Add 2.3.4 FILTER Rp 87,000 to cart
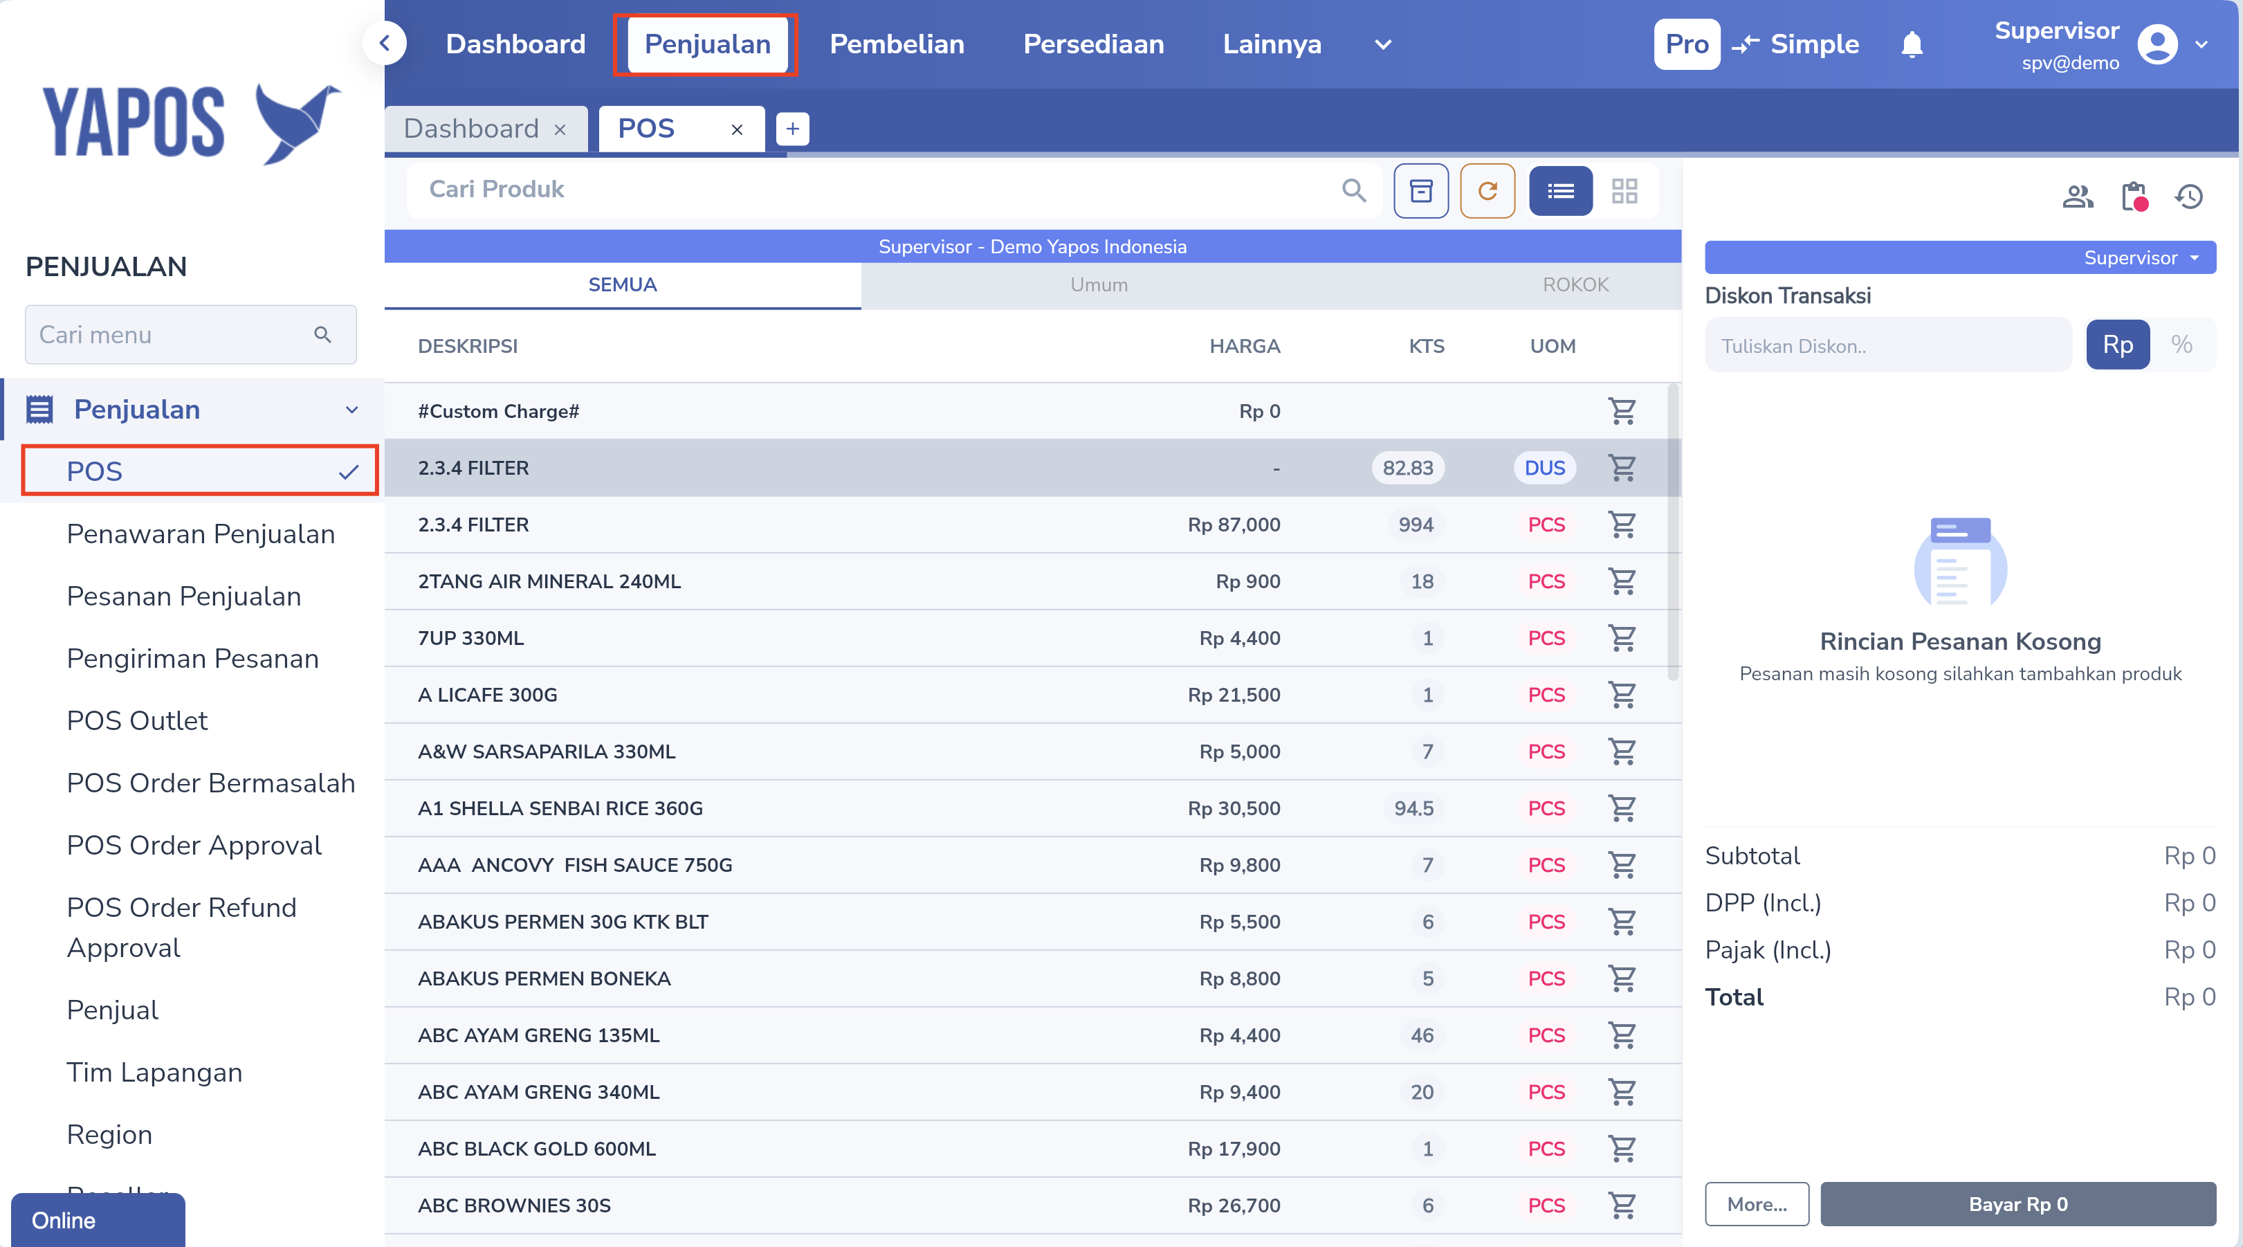The height and width of the screenshot is (1247, 2243). 1621,525
